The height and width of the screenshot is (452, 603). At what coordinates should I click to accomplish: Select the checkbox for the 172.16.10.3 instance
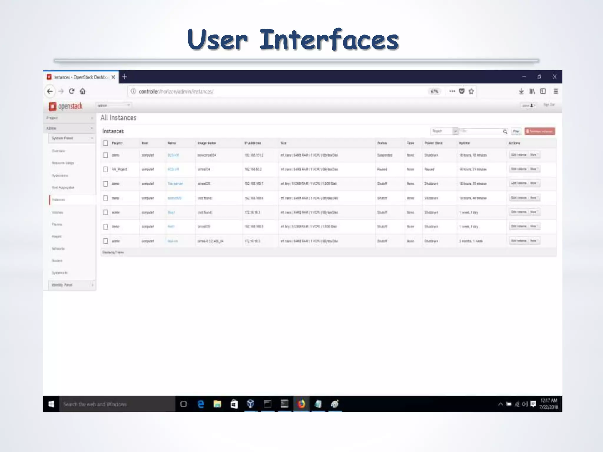[x=106, y=212]
